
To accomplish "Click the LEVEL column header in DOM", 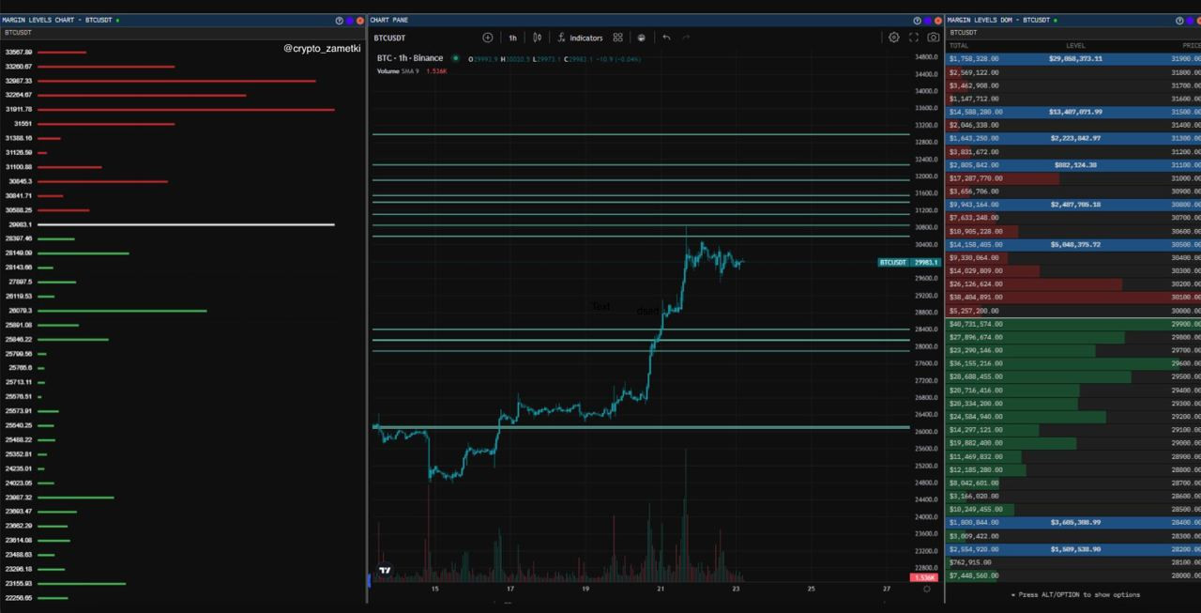I will pos(1075,45).
